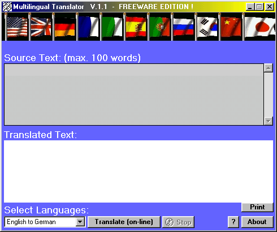Screen dimensions: 277x232
Task: Pick the Russian flag
Action: (183, 27)
